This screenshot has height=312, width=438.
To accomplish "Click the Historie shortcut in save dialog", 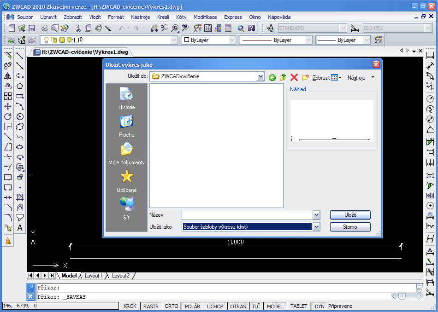I will (126, 98).
